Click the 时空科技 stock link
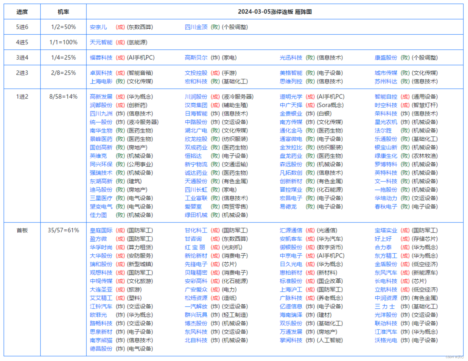Screen dimensions: 468x361 pos(386,105)
